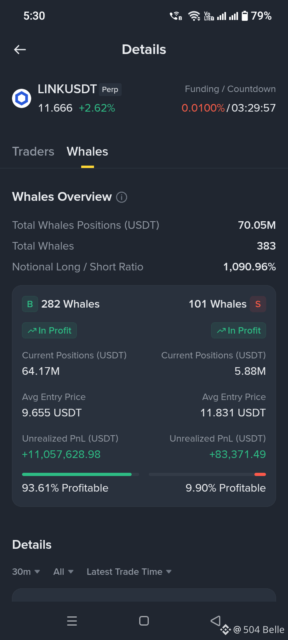Tap the Funding / Countdown value

pos(229,108)
